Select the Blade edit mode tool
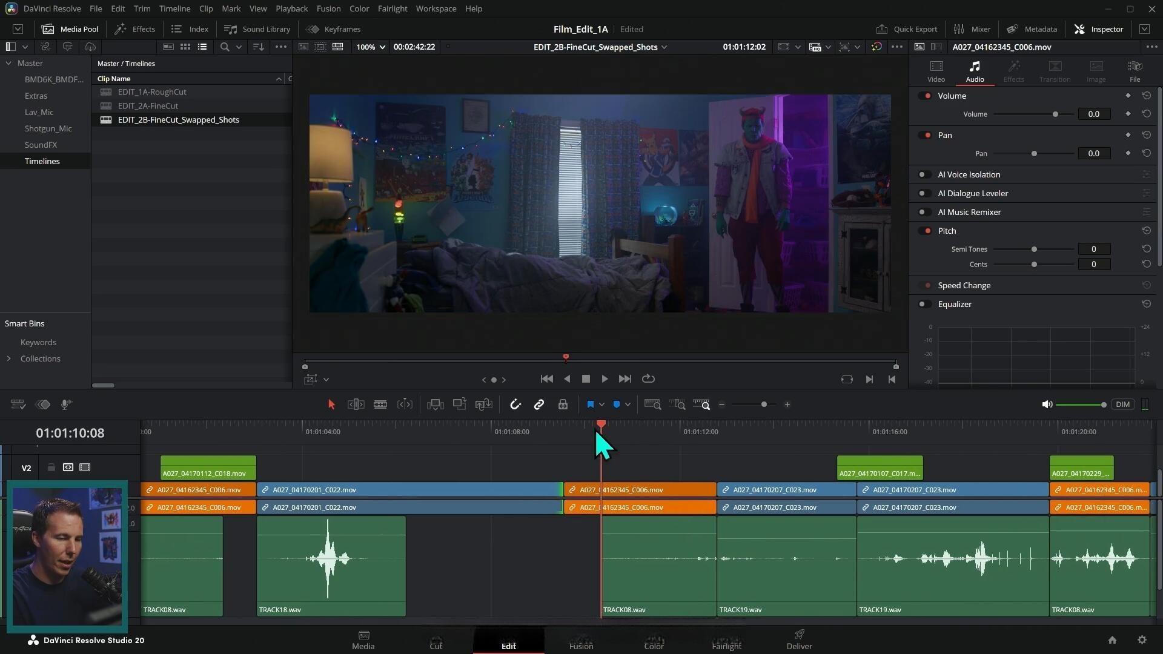Image resolution: width=1163 pixels, height=654 pixels. point(380,405)
